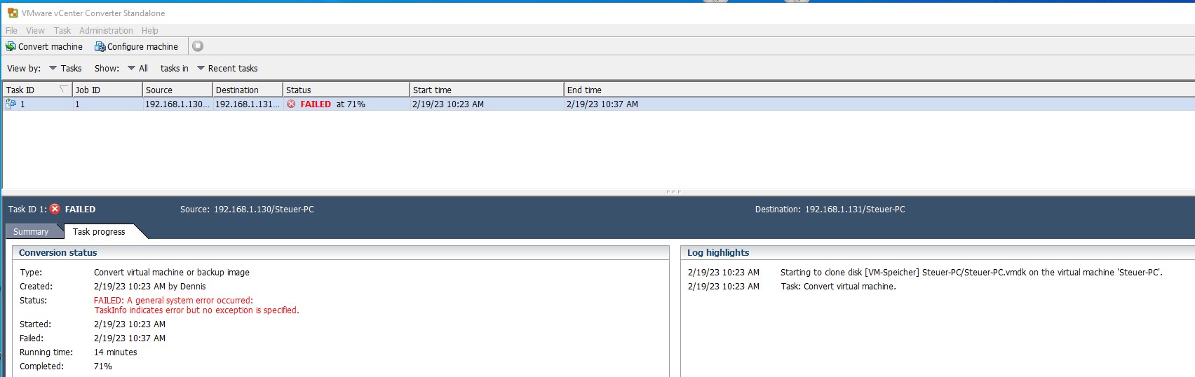Click the Start time column header

coord(485,90)
